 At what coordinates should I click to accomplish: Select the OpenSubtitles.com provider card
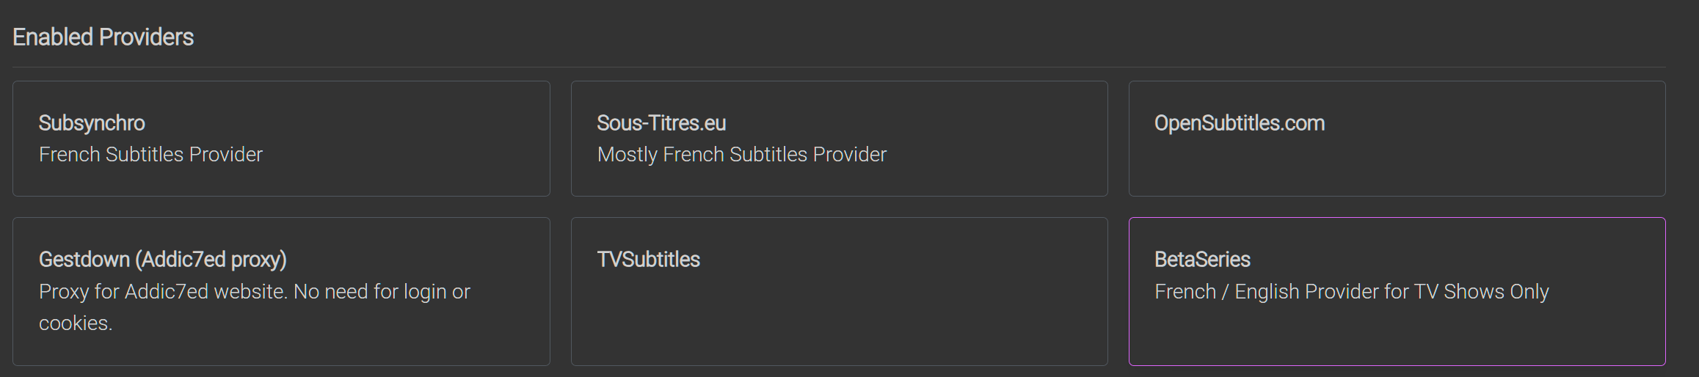click(x=1397, y=139)
